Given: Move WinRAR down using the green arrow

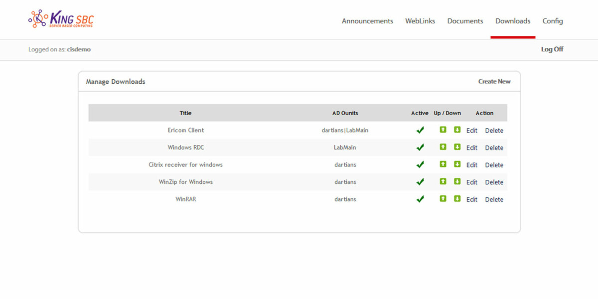Looking at the screenshot, I should point(457,199).
